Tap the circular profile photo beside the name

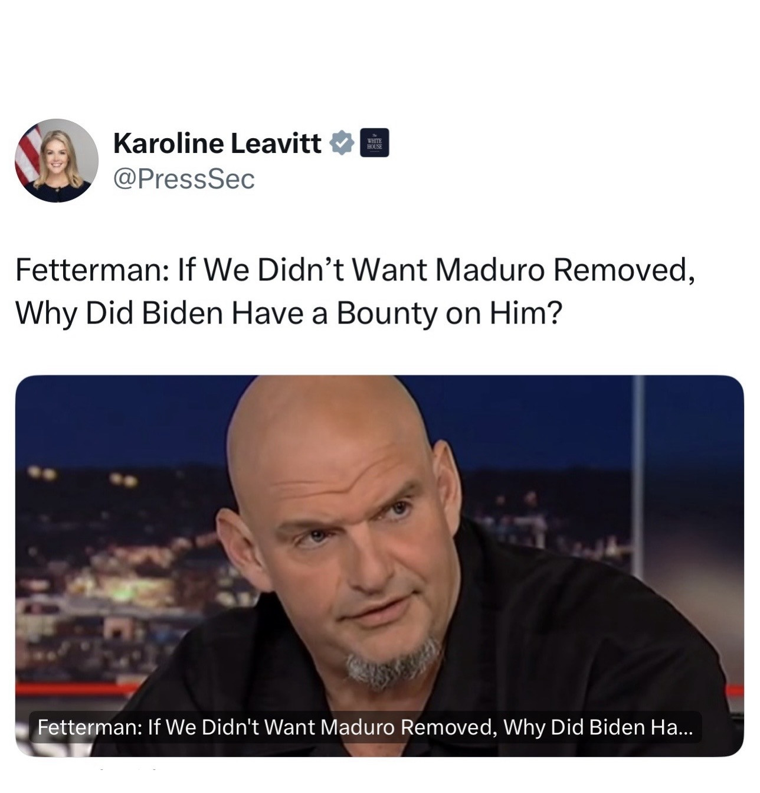57,161
